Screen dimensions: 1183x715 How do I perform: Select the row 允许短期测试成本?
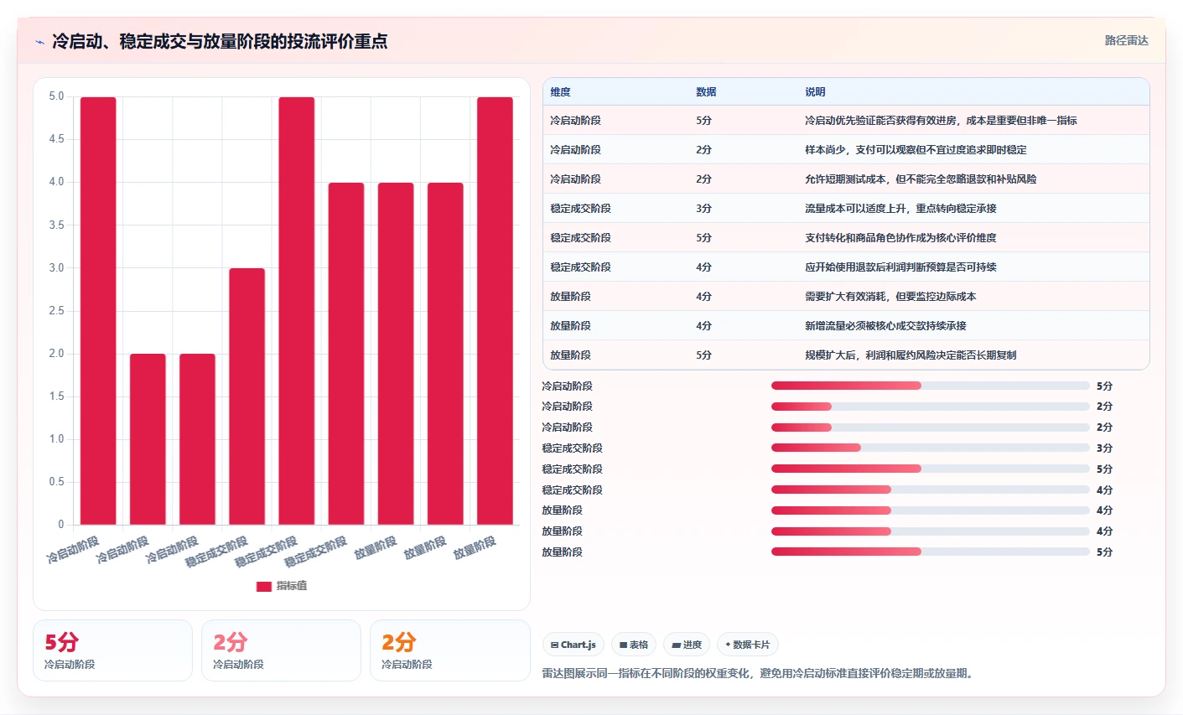click(846, 179)
